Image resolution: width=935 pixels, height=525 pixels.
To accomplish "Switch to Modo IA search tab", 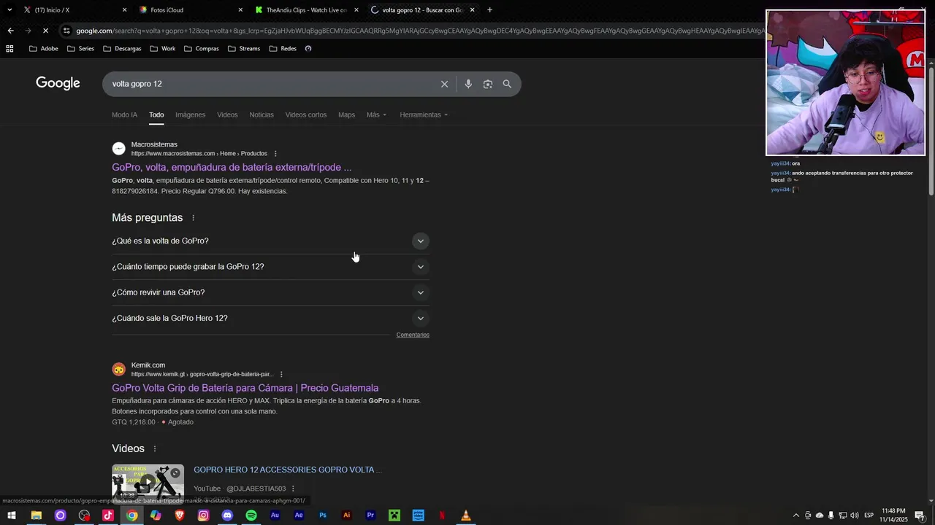I will 124,115.
